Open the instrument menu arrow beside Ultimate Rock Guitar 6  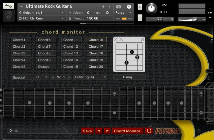(x=22, y=6)
